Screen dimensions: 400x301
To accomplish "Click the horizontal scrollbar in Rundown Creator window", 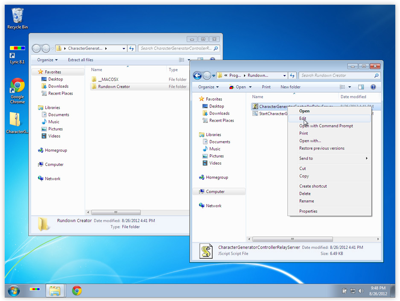I will (292, 239).
